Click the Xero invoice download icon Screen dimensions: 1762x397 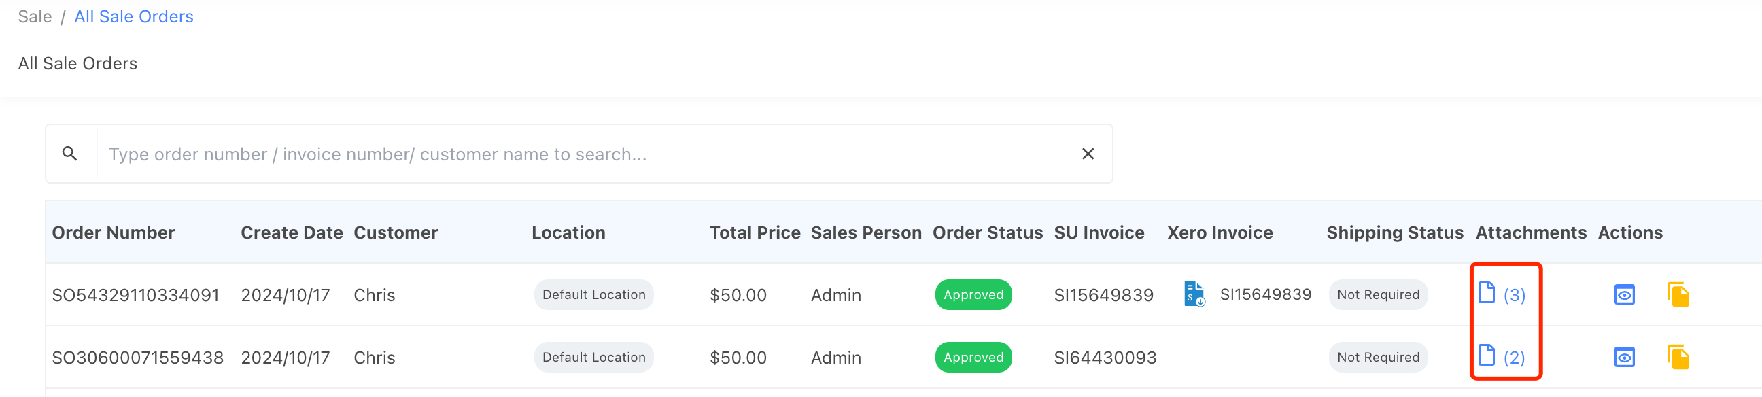coord(1194,294)
